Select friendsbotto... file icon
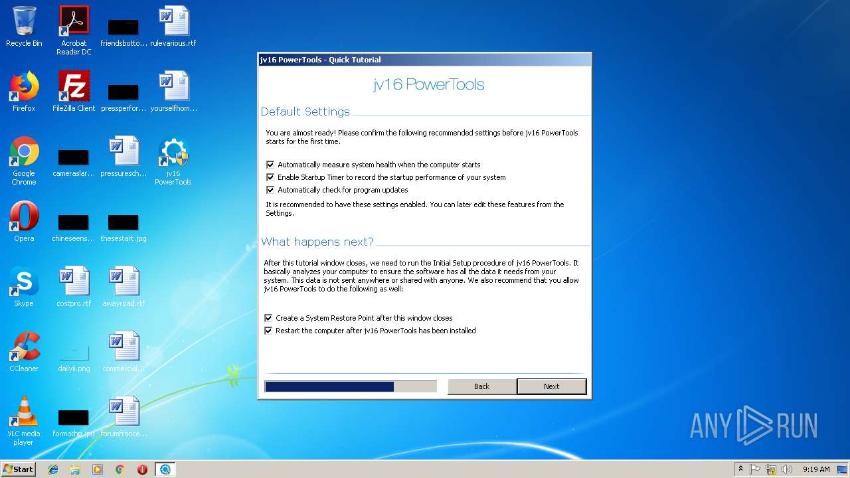 pos(124,31)
